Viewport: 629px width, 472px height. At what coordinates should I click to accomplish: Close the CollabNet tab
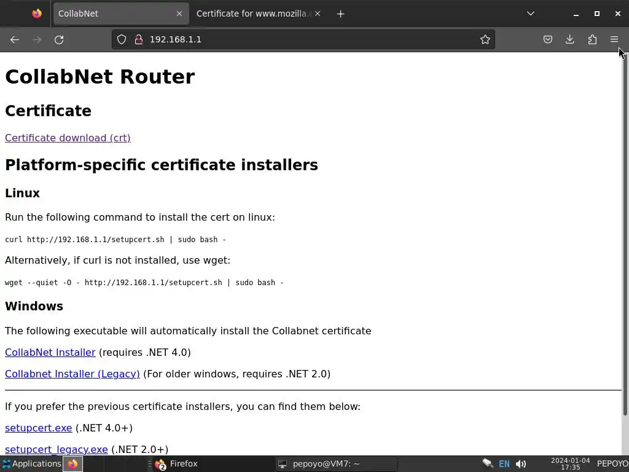(179, 14)
